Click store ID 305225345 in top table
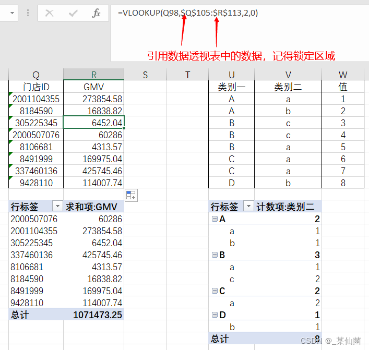Screen dimensions: 369x350 pos(36,123)
